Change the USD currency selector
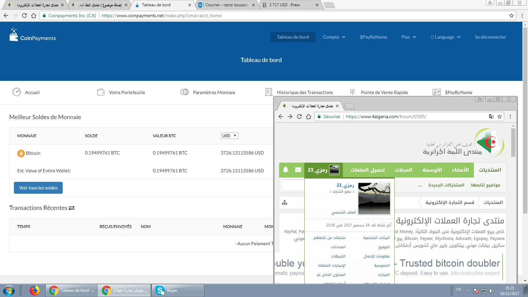Screen dimensions: 528x297 229,136
